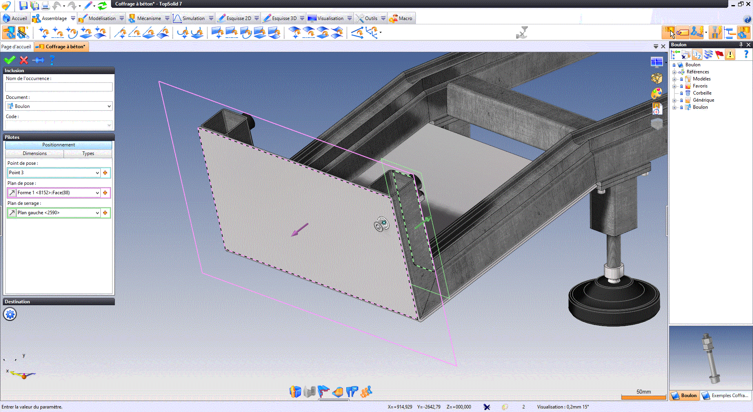Open the color palette icon in viewport
753x412 pixels.
coord(657,93)
